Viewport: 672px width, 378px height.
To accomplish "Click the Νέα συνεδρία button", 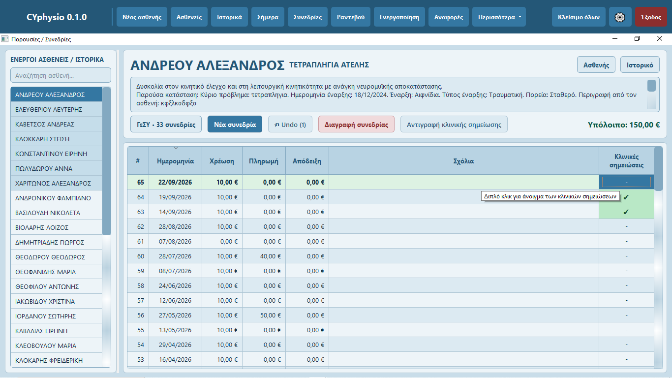I will pos(235,125).
